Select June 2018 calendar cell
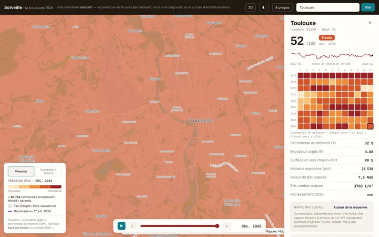Screen dimensions: 379x237 pyautogui.click(x=332, y=82)
